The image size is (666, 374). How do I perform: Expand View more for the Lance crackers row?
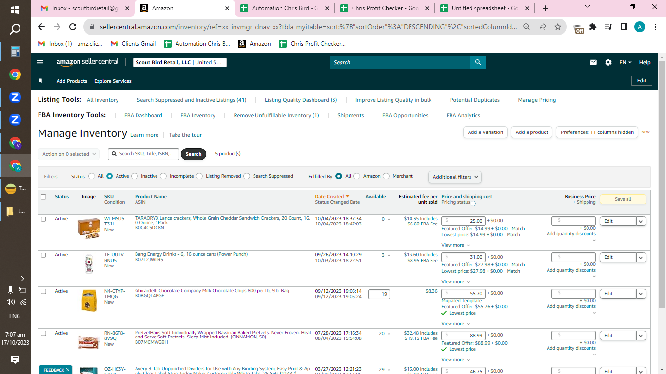coord(455,245)
